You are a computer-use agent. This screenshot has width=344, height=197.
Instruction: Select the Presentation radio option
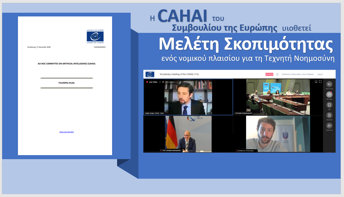coord(163,82)
